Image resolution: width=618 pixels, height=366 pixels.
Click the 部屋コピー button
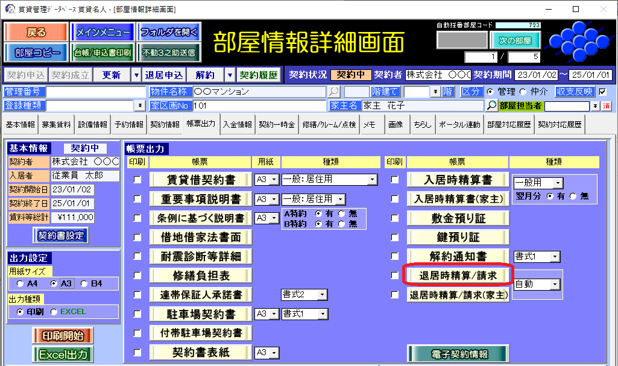tap(37, 52)
